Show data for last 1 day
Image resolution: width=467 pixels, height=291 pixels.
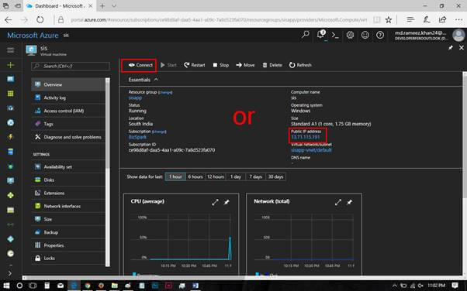(236, 177)
